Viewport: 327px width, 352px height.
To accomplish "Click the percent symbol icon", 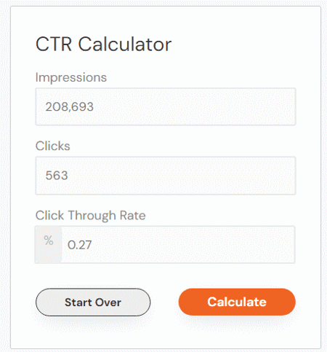I will tap(49, 240).
